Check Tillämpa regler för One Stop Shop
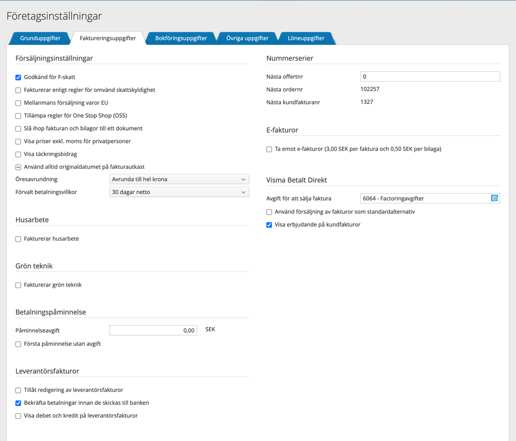 (x=19, y=116)
